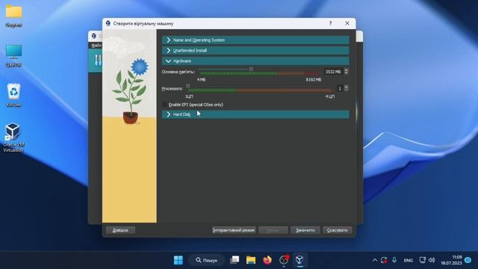The image size is (478, 269).
Task: Click the Пошук search box on taskbar
Action: [x=206, y=260]
